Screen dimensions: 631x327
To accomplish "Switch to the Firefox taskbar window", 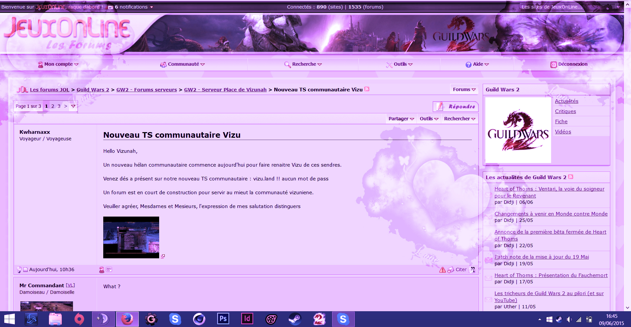I will click(x=127, y=319).
